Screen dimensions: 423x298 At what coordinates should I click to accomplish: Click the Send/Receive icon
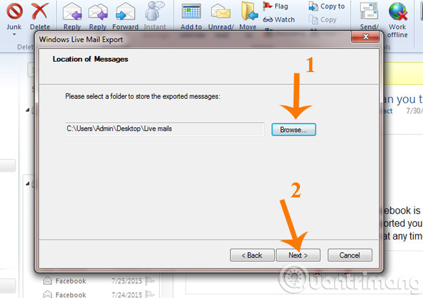click(x=369, y=12)
